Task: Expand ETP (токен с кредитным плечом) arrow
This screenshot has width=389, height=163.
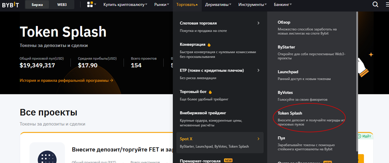Action: (x=258, y=70)
